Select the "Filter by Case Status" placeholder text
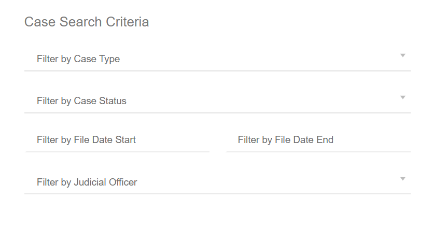 click(81, 101)
